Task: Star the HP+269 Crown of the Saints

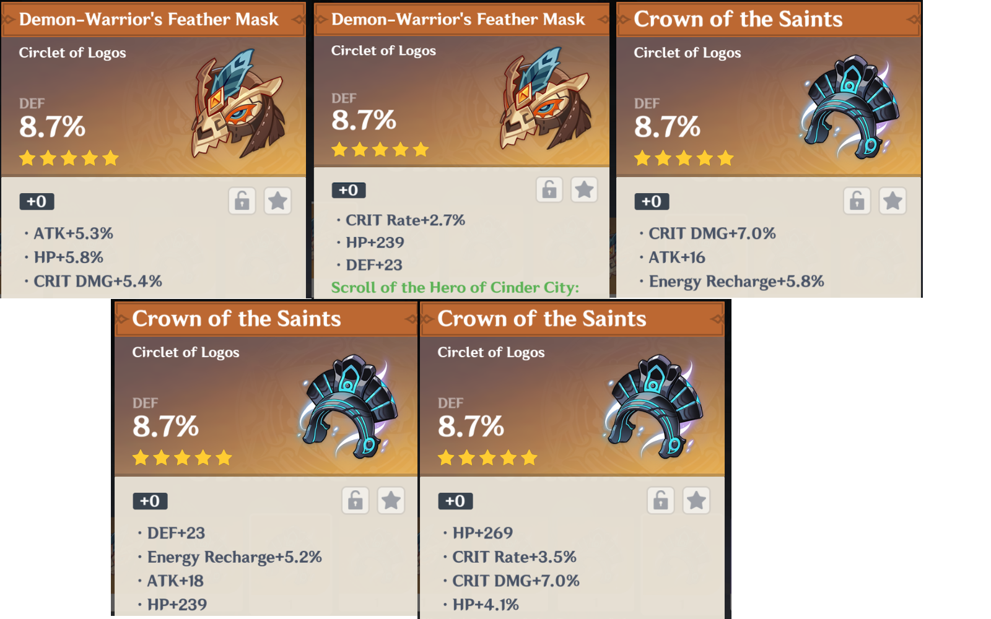Action: 696,500
